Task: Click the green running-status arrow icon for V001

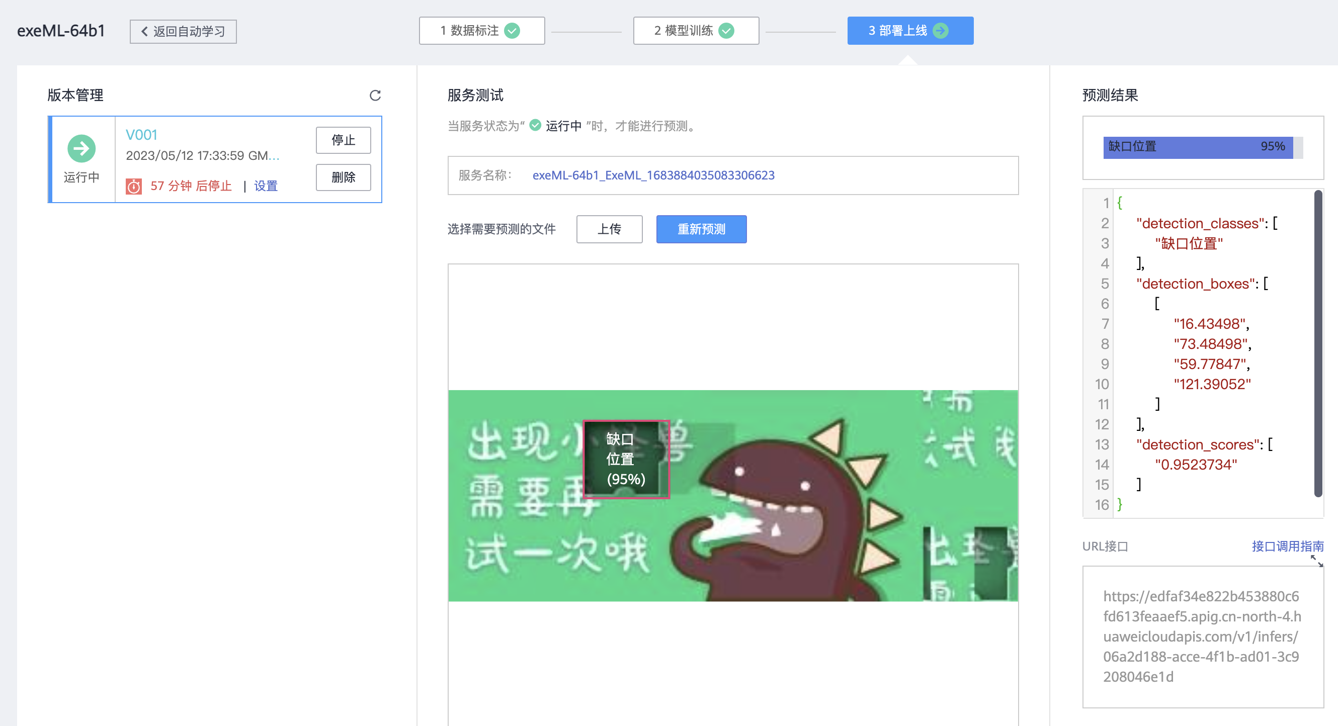Action: pos(81,148)
